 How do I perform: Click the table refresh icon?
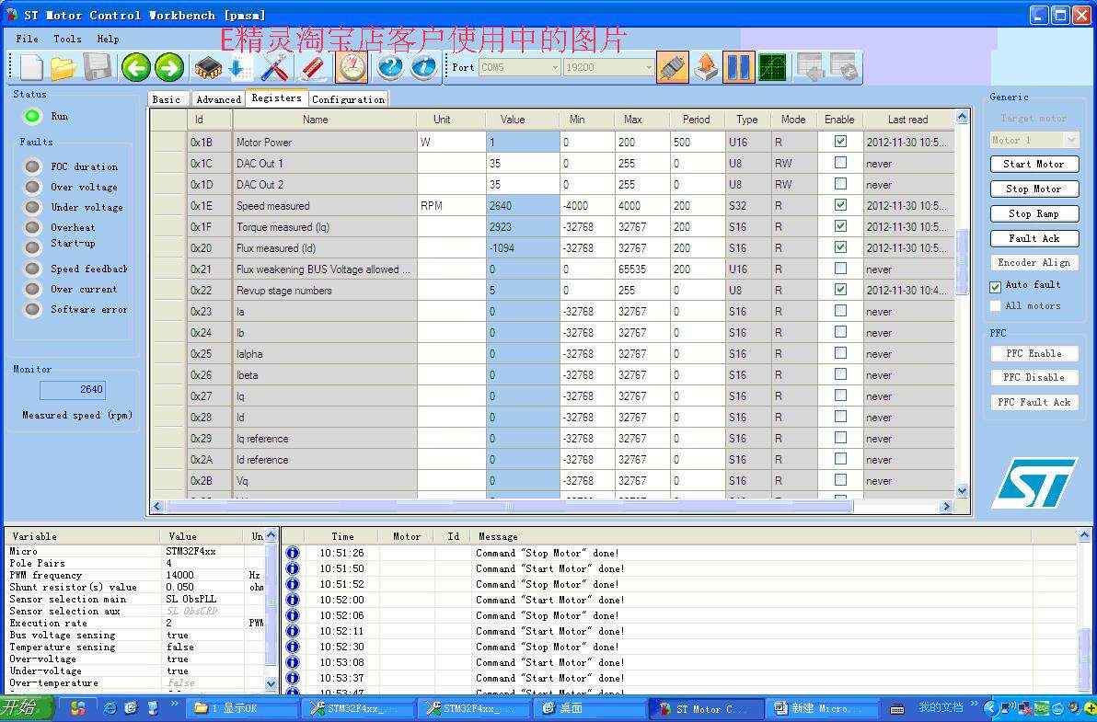point(844,67)
